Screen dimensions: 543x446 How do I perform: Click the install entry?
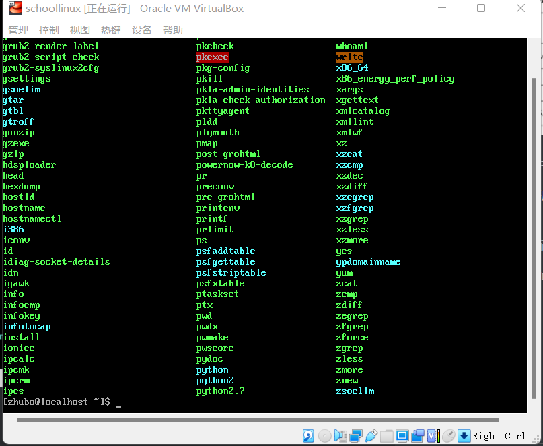[22, 338]
